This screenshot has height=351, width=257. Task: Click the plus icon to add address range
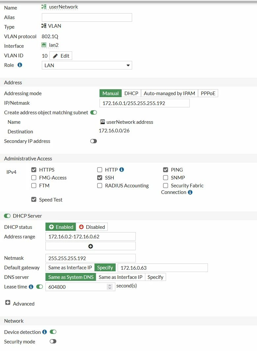tap(91, 246)
